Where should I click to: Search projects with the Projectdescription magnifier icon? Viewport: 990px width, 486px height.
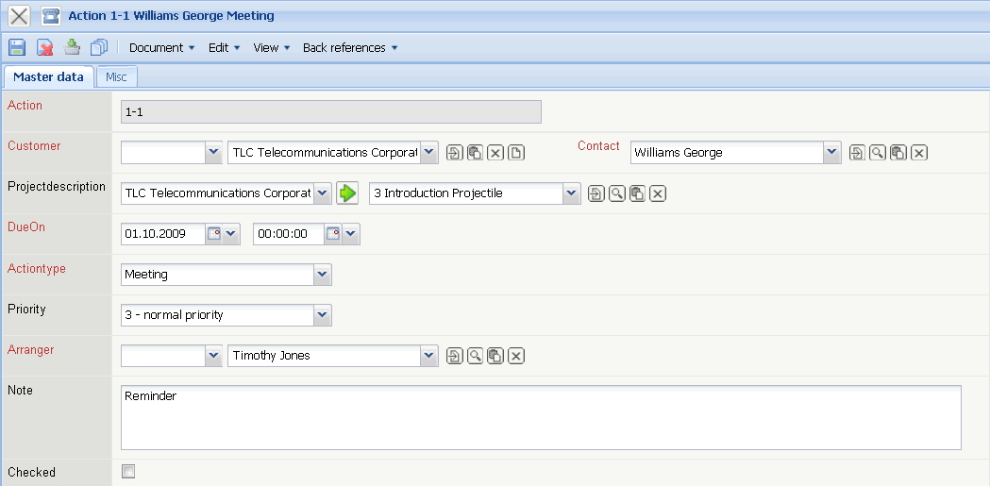[x=617, y=193]
